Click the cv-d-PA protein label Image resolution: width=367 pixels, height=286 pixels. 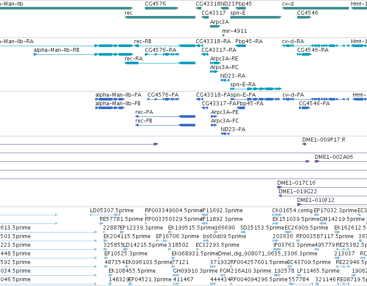(x=293, y=95)
